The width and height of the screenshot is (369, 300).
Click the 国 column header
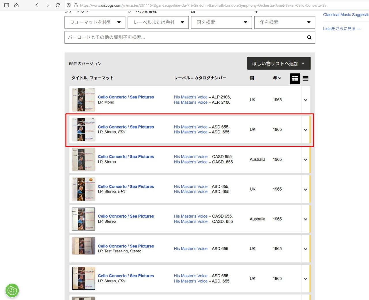coord(252,78)
